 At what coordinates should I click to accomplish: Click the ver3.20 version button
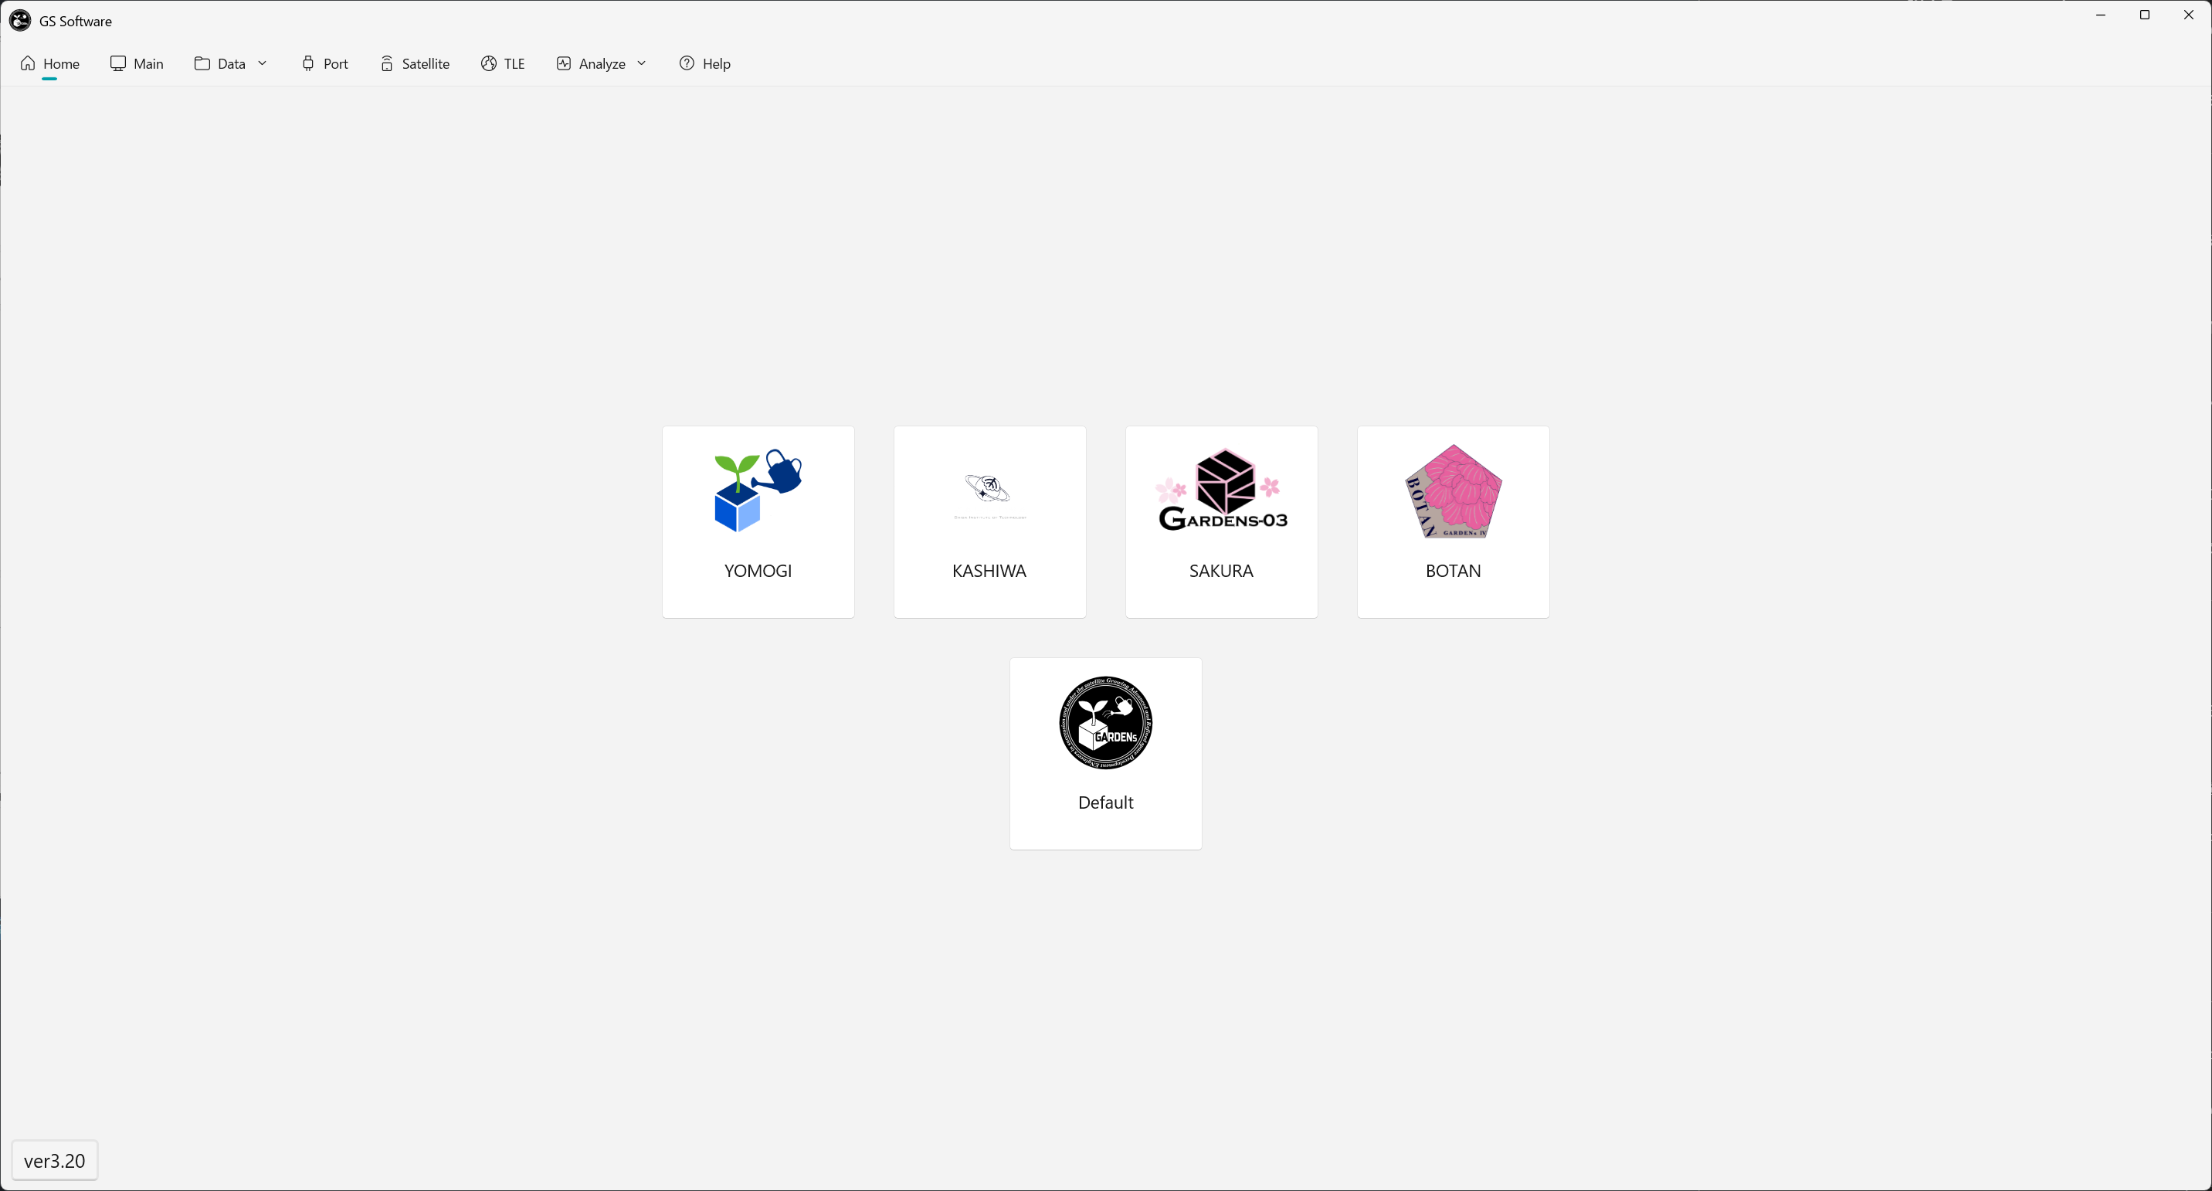click(55, 1161)
